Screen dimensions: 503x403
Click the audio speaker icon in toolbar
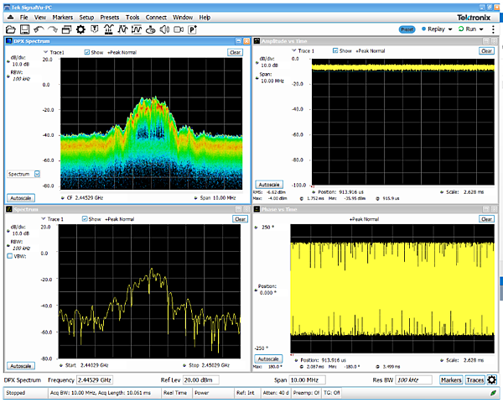click(x=163, y=29)
